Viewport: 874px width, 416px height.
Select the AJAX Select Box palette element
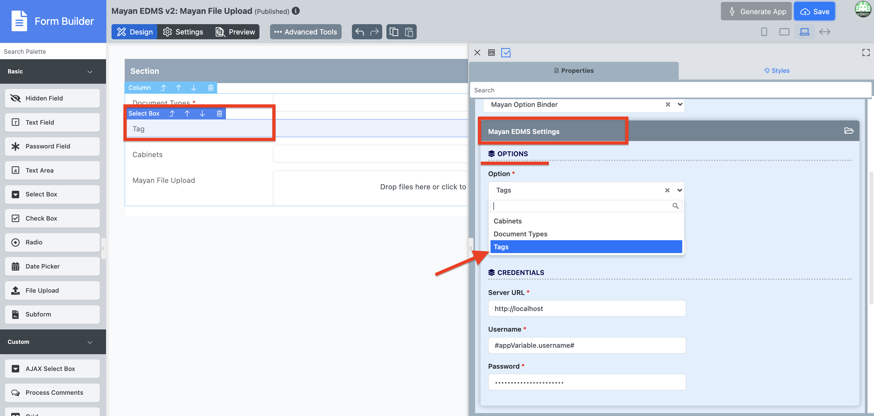tap(52, 369)
